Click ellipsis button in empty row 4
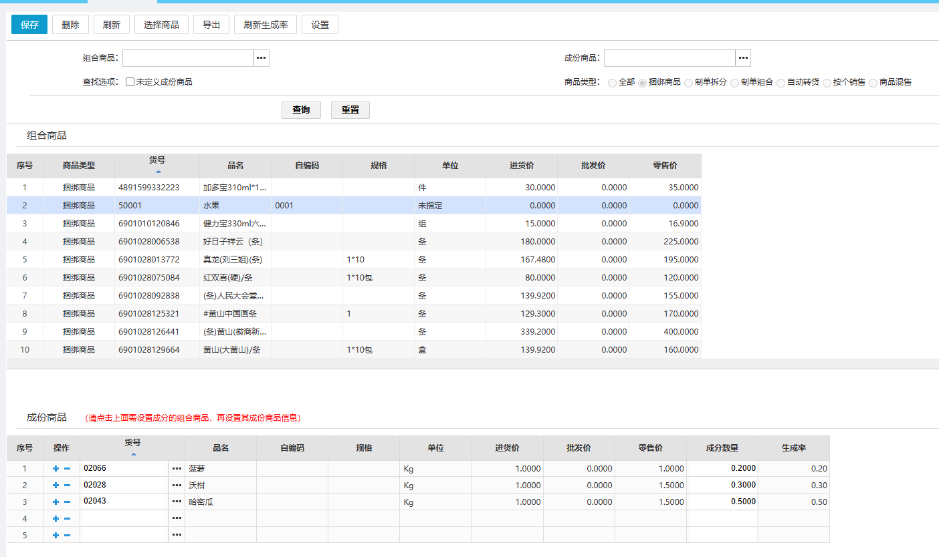The width and height of the screenshot is (939, 557). coord(177,518)
